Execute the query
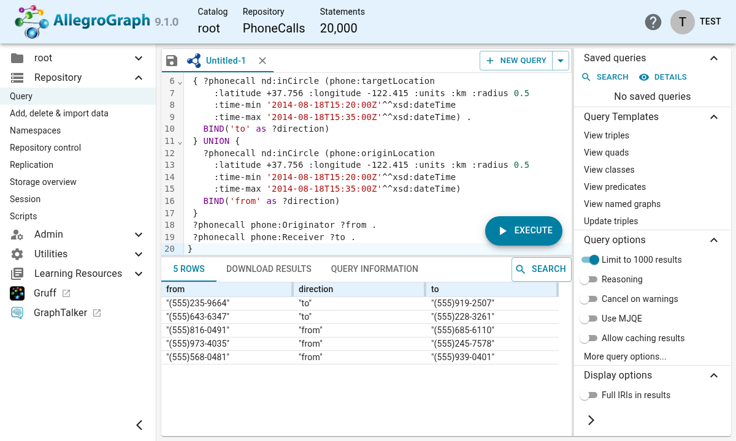This screenshot has height=441, width=736. [x=524, y=231]
